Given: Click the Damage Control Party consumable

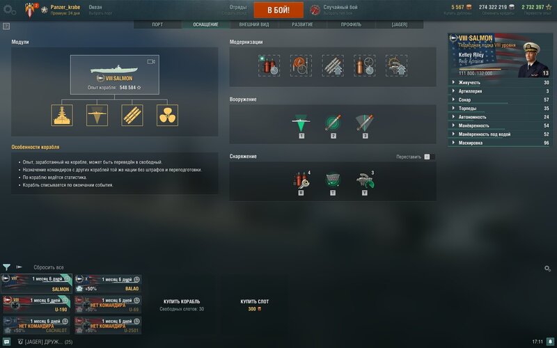Looking at the screenshot, I should 301,180.
